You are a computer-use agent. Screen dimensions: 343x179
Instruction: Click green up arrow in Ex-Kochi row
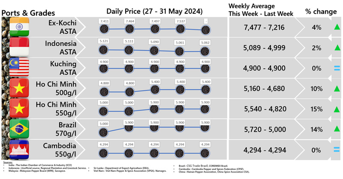coord(337,28)
